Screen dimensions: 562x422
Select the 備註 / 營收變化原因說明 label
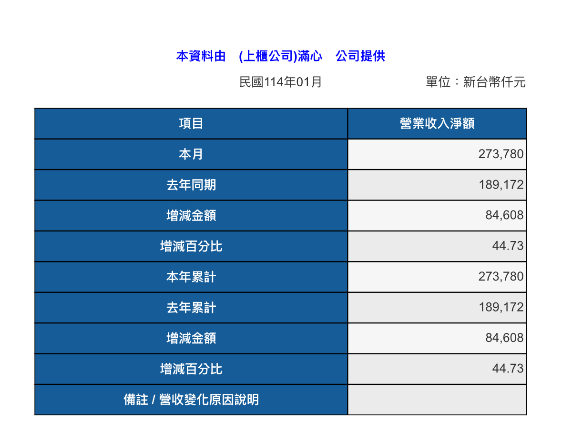coord(191,400)
